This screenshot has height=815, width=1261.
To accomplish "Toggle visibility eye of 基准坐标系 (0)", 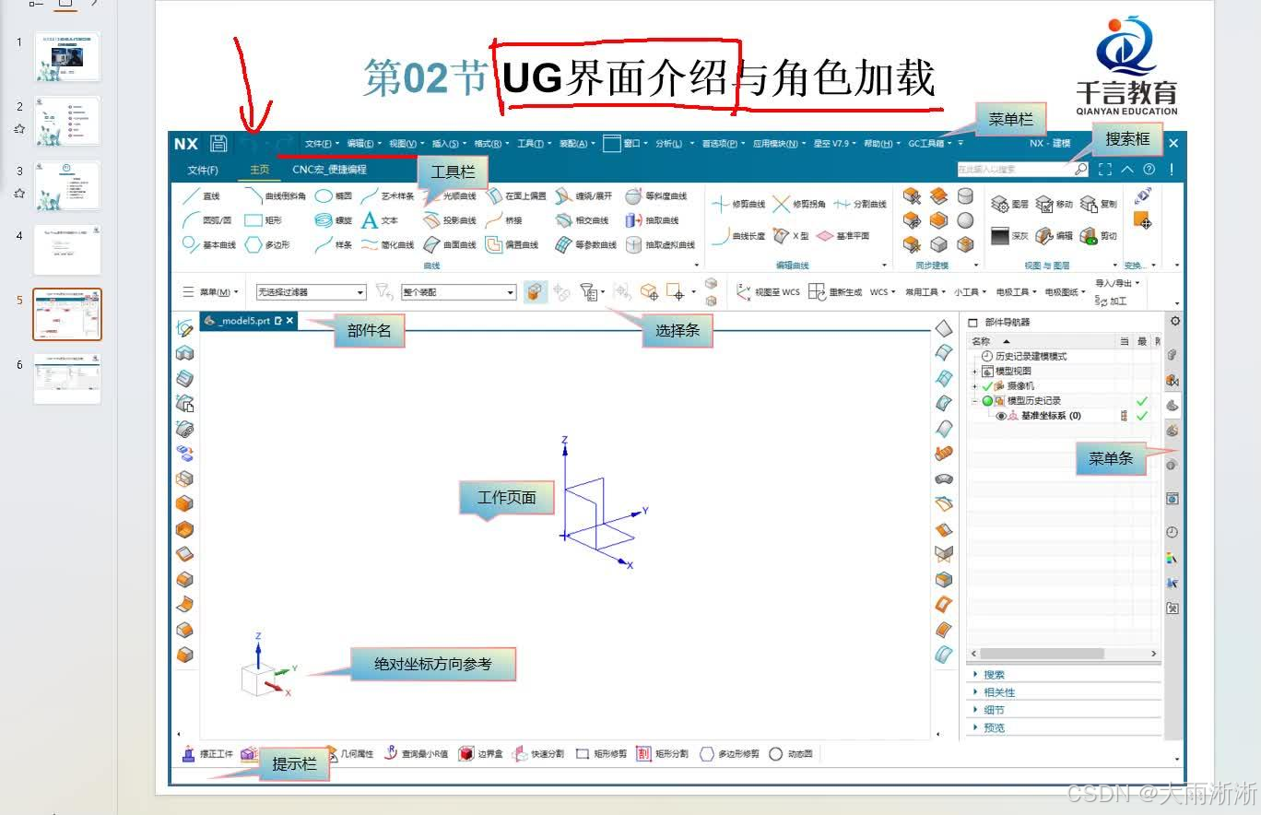I will [x=1000, y=416].
